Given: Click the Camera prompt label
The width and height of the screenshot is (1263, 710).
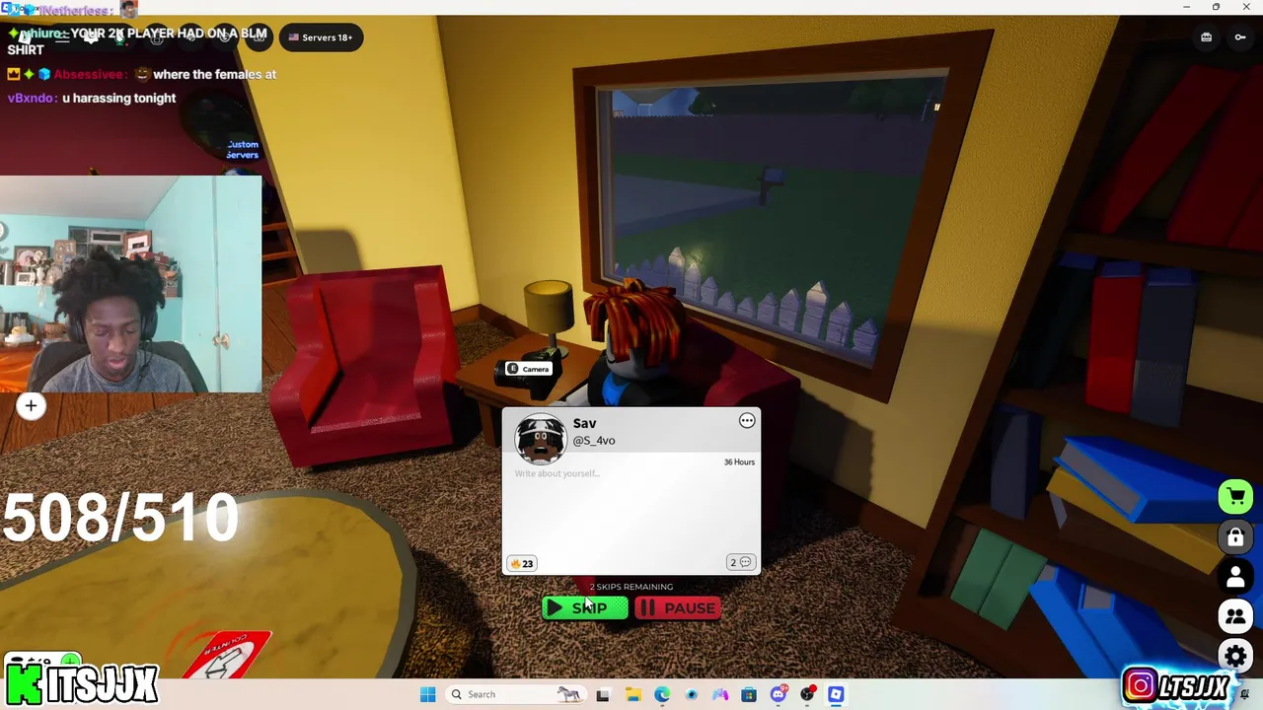Looking at the screenshot, I should tap(528, 369).
